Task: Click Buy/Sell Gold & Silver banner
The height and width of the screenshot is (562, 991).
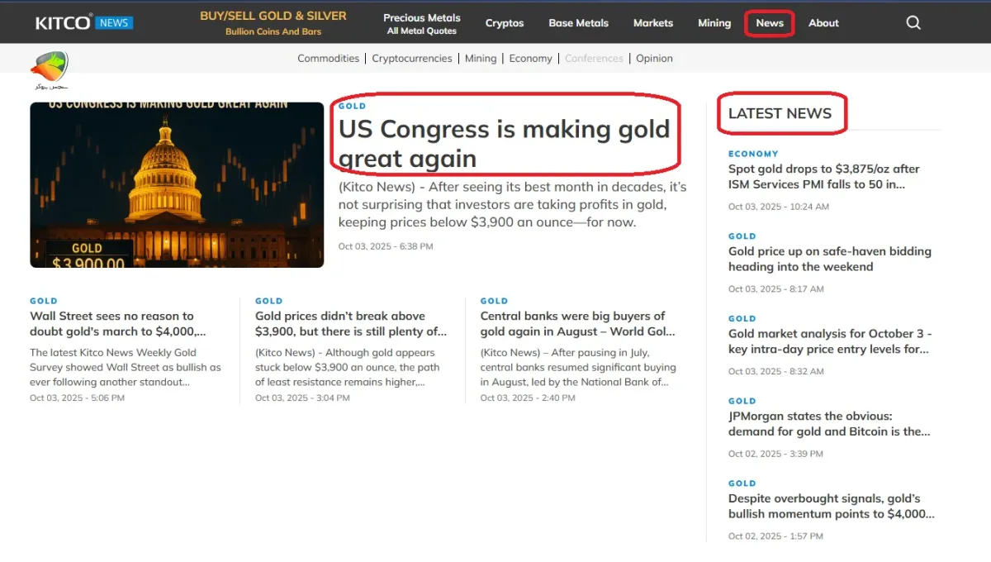Action: [273, 23]
